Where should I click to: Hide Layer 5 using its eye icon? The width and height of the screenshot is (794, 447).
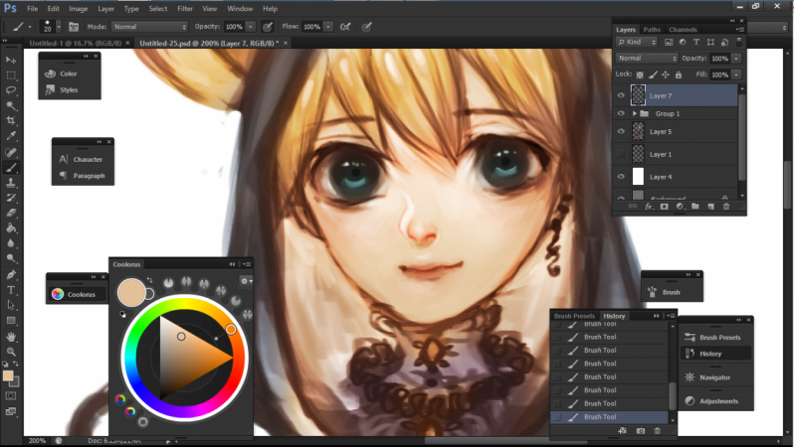click(621, 131)
